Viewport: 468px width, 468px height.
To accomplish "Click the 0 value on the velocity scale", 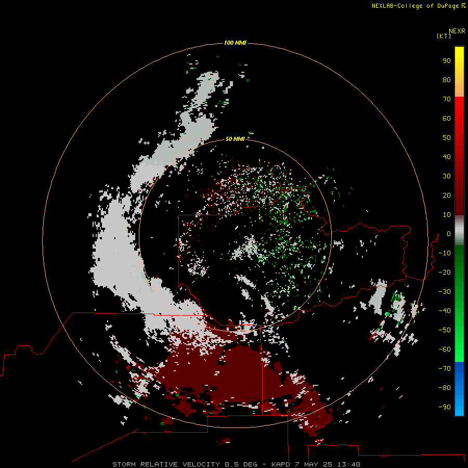I will (x=449, y=234).
